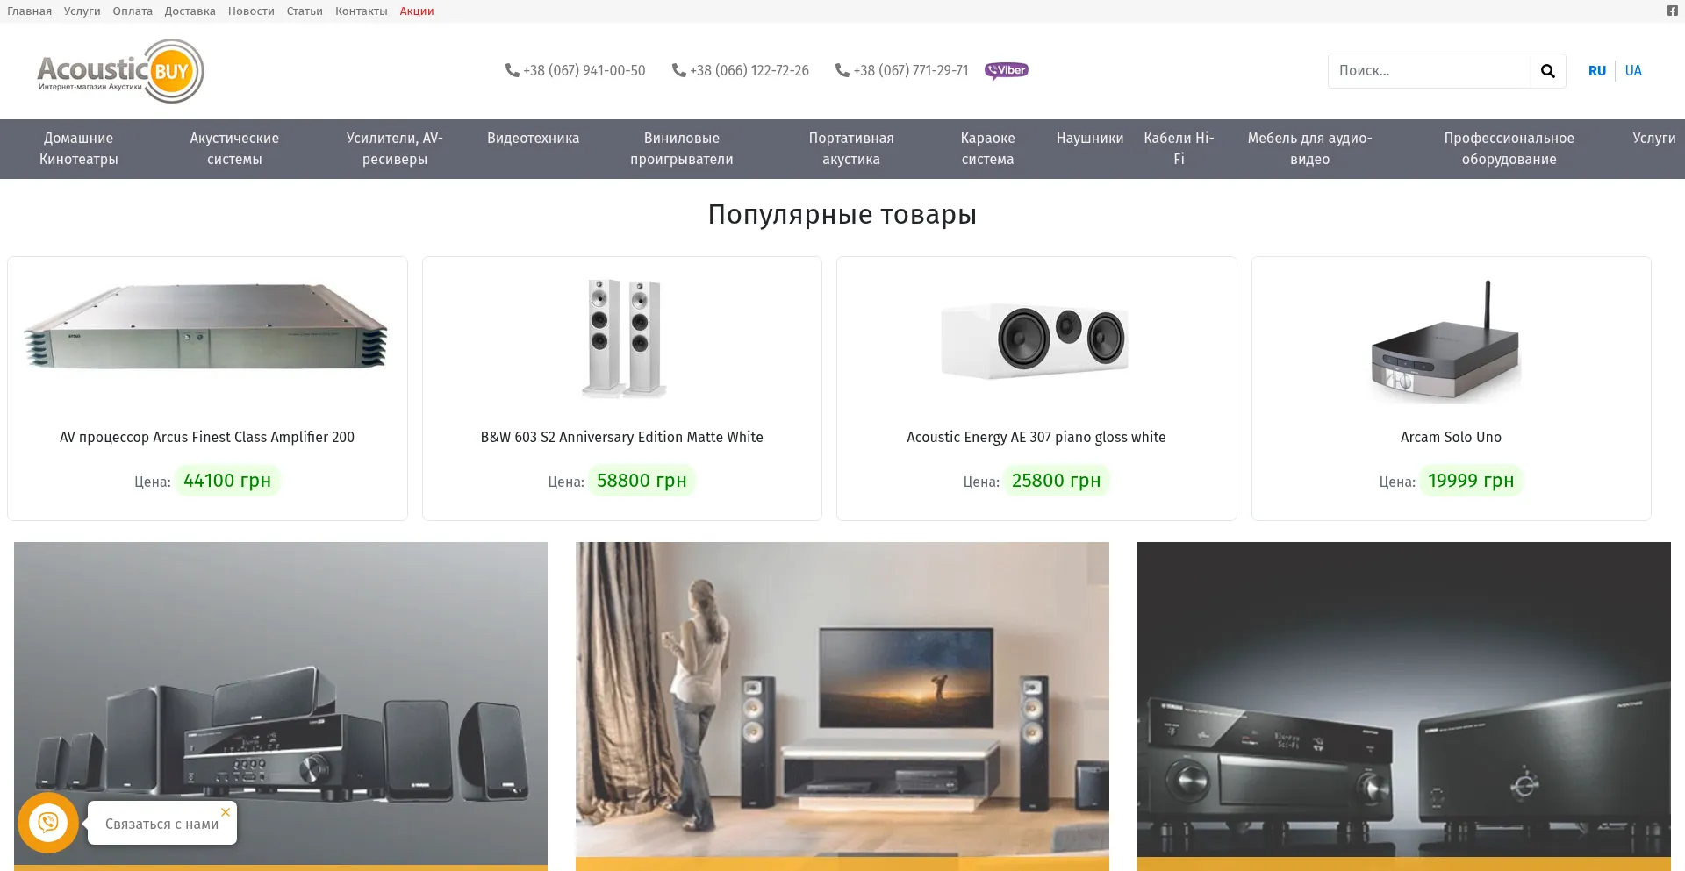Focus the Поиск search field

coord(1430,71)
